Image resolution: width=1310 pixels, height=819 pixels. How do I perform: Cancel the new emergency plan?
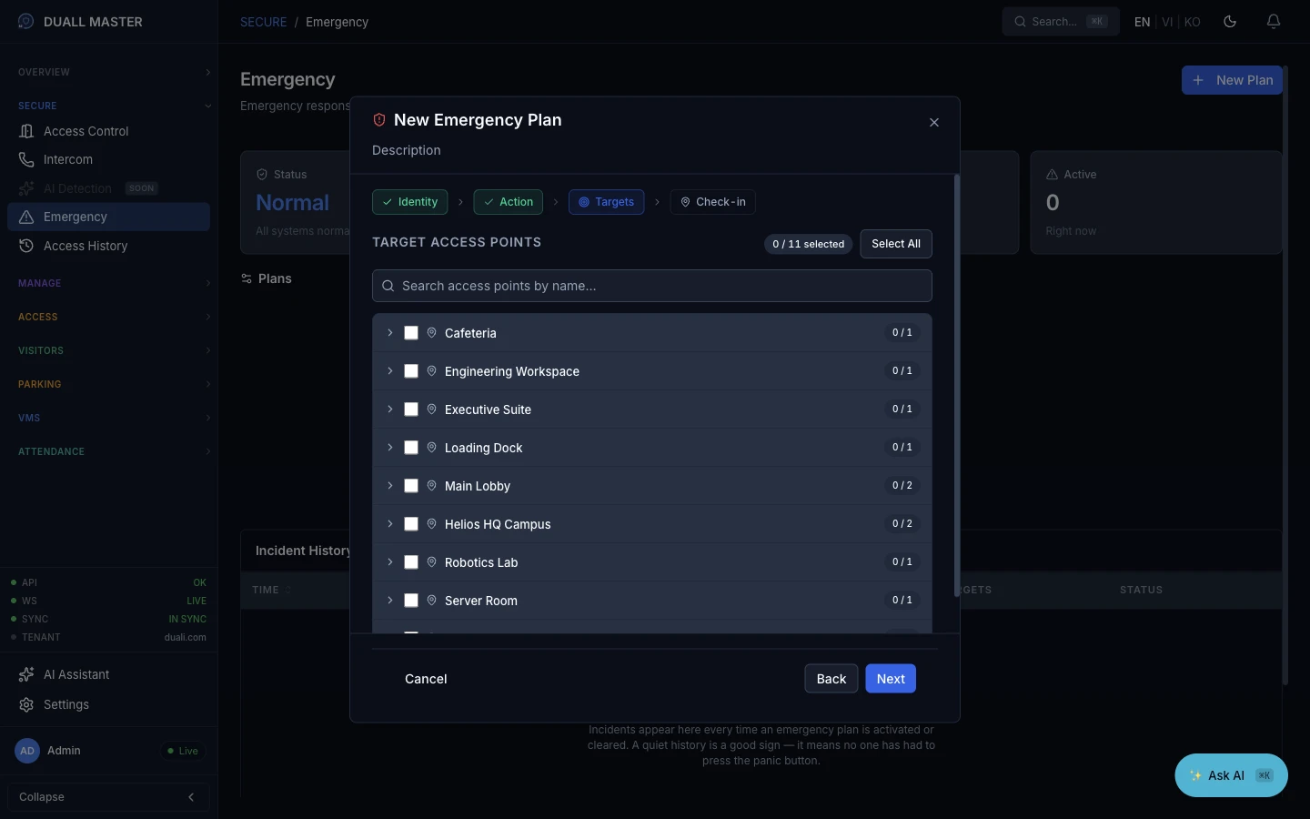(426, 679)
